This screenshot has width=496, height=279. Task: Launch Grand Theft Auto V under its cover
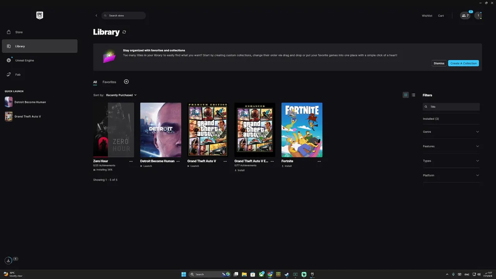193,166
